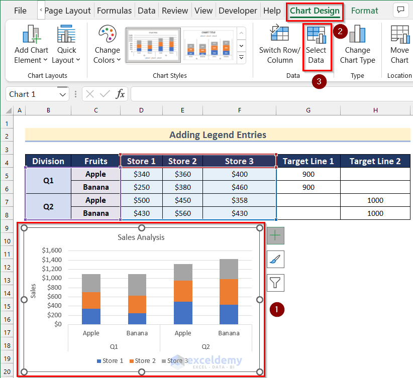Image resolution: width=413 pixels, height=378 pixels.
Task: Open the Chart Styles paintbrush button
Action: pos(275,259)
